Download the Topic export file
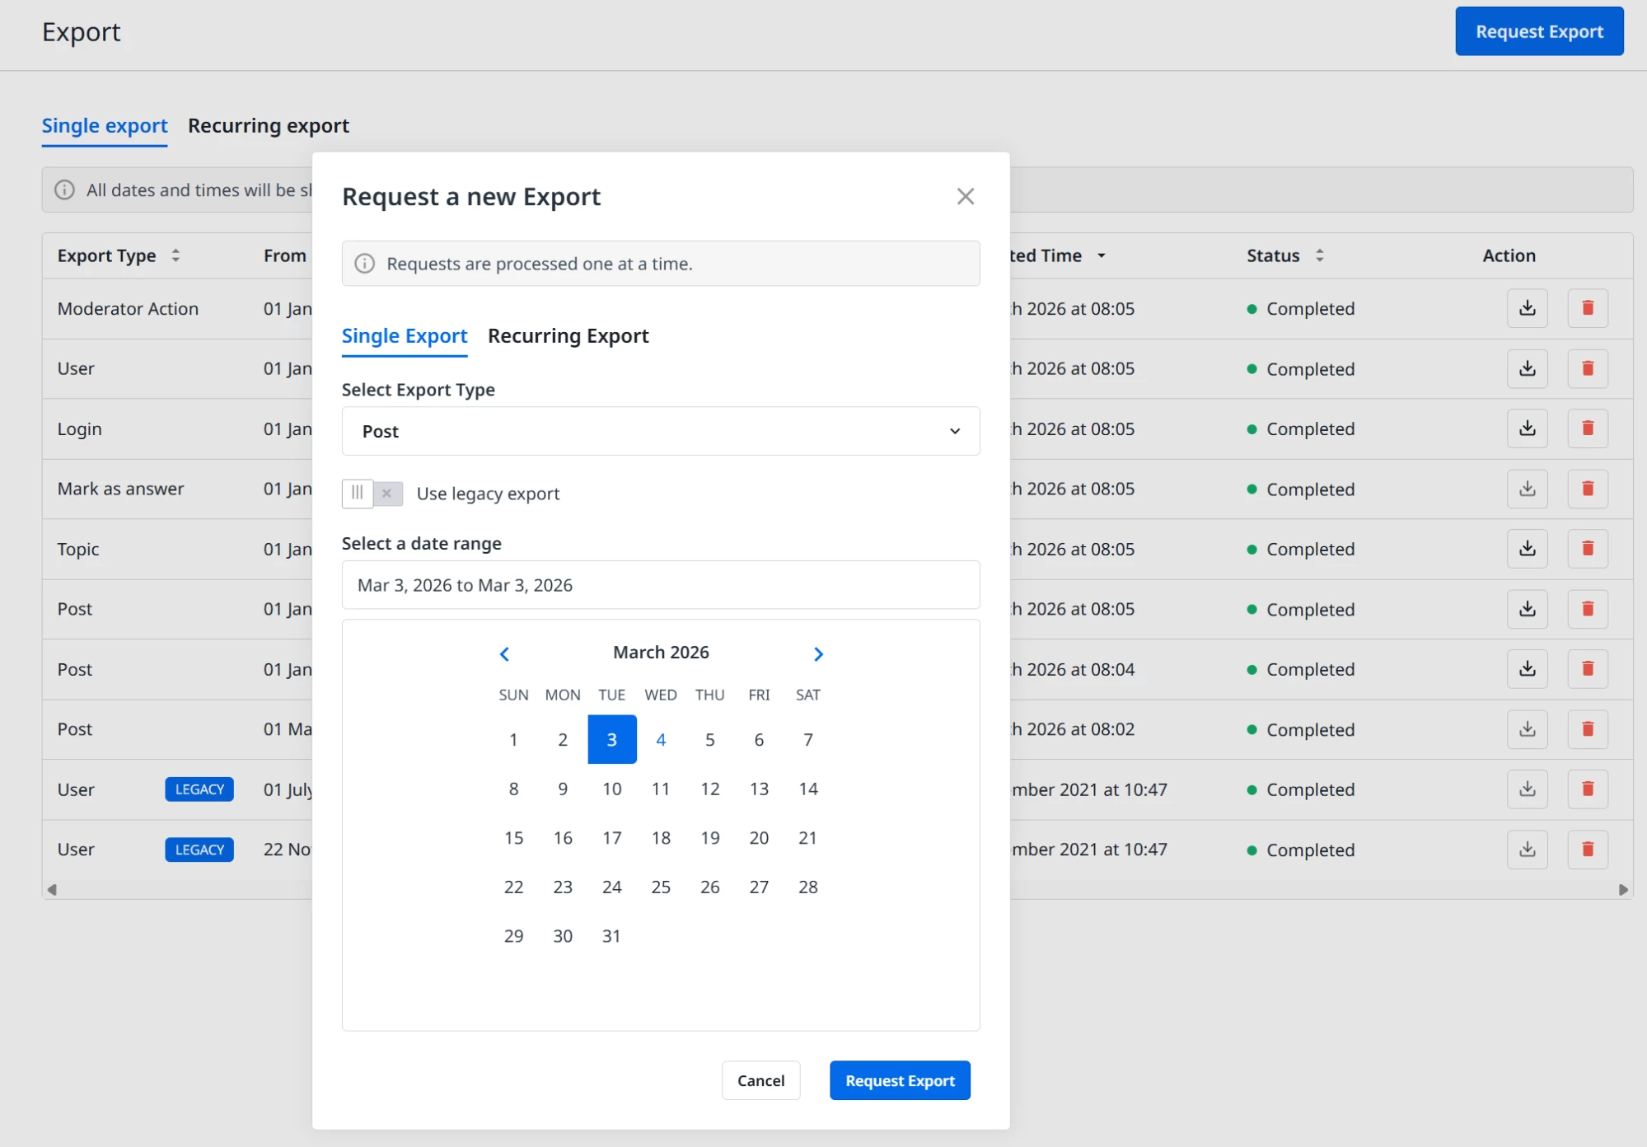Viewport: 1647px width, 1147px height. (x=1527, y=549)
